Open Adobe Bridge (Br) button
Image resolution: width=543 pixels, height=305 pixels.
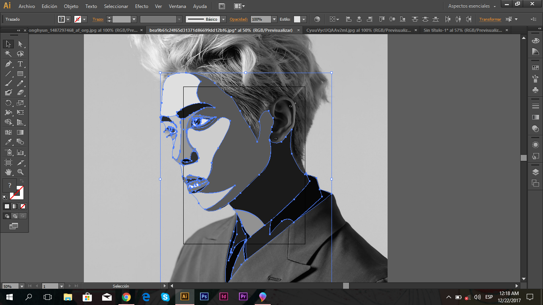tap(222, 6)
